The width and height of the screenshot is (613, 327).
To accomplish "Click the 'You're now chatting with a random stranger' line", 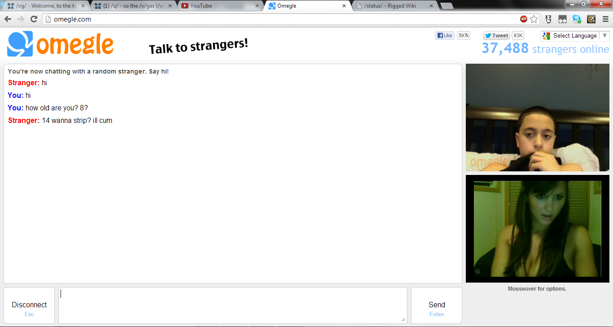I will tap(88, 71).
